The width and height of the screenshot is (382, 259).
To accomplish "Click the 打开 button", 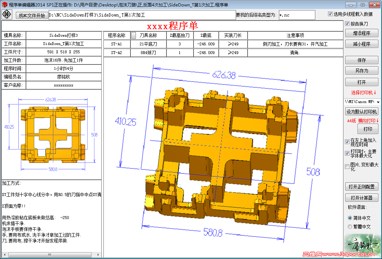I will 361,82.
